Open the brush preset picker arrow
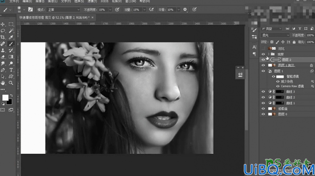This screenshot has height=176, width=315. [24, 10]
